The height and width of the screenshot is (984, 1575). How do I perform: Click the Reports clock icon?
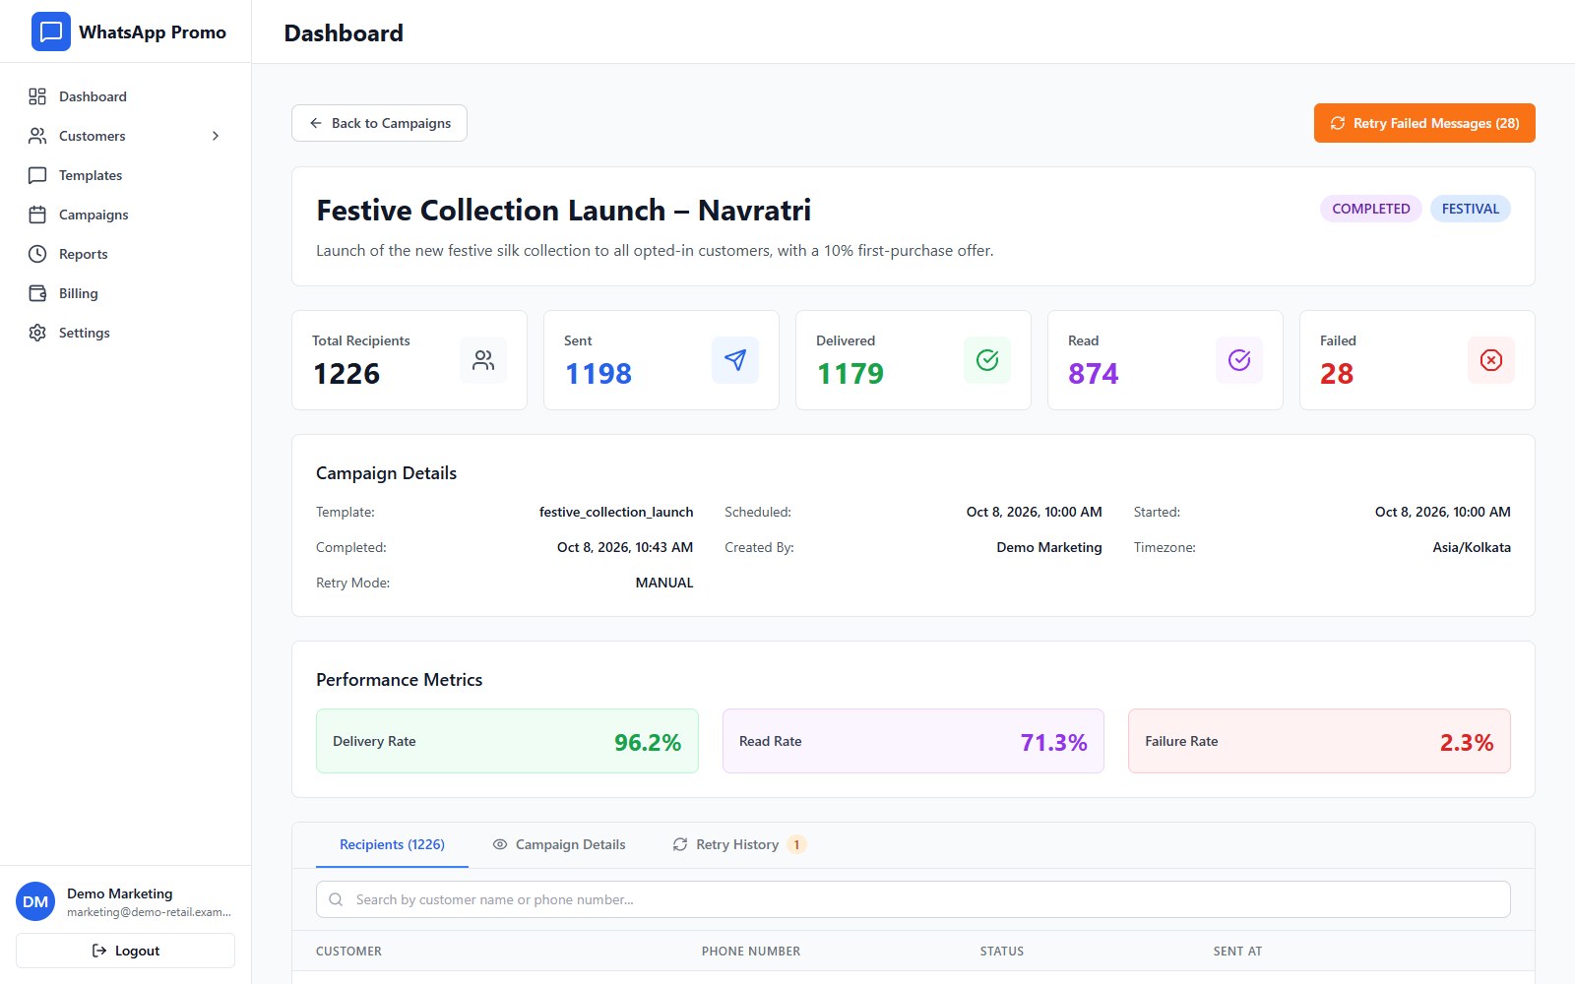click(x=37, y=254)
